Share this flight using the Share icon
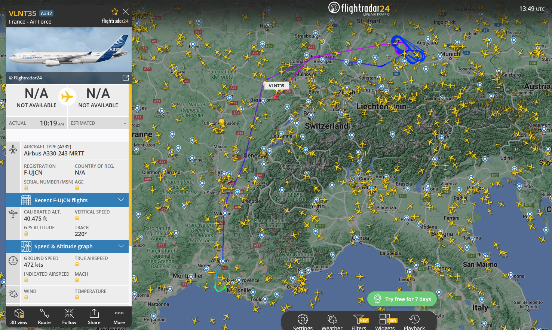The height and width of the screenshot is (330, 552). pyautogui.click(x=94, y=317)
